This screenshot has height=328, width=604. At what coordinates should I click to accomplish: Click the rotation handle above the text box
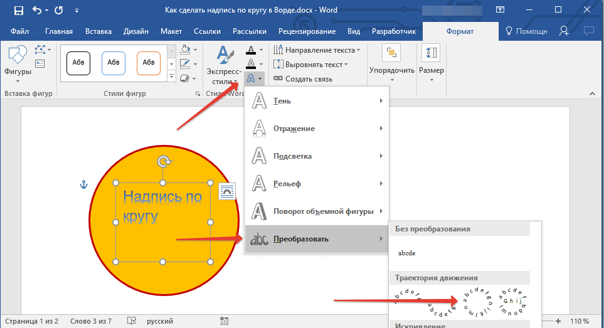(163, 162)
